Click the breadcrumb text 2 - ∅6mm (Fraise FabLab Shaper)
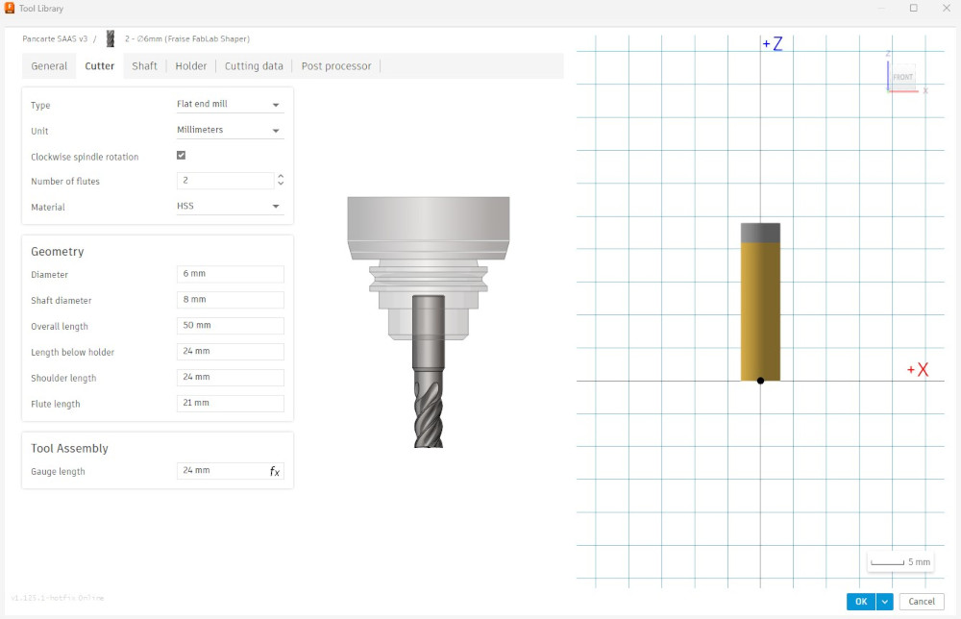The width and height of the screenshot is (961, 619). (187, 38)
